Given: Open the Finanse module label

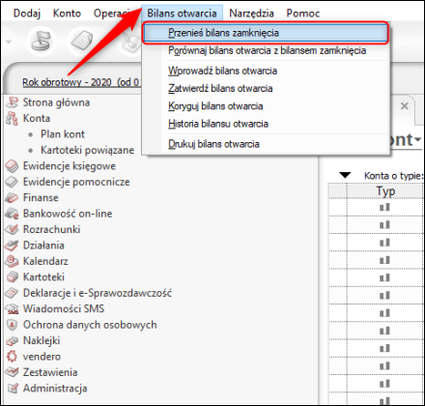Looking at the screenshot, I should click(41, 197).
